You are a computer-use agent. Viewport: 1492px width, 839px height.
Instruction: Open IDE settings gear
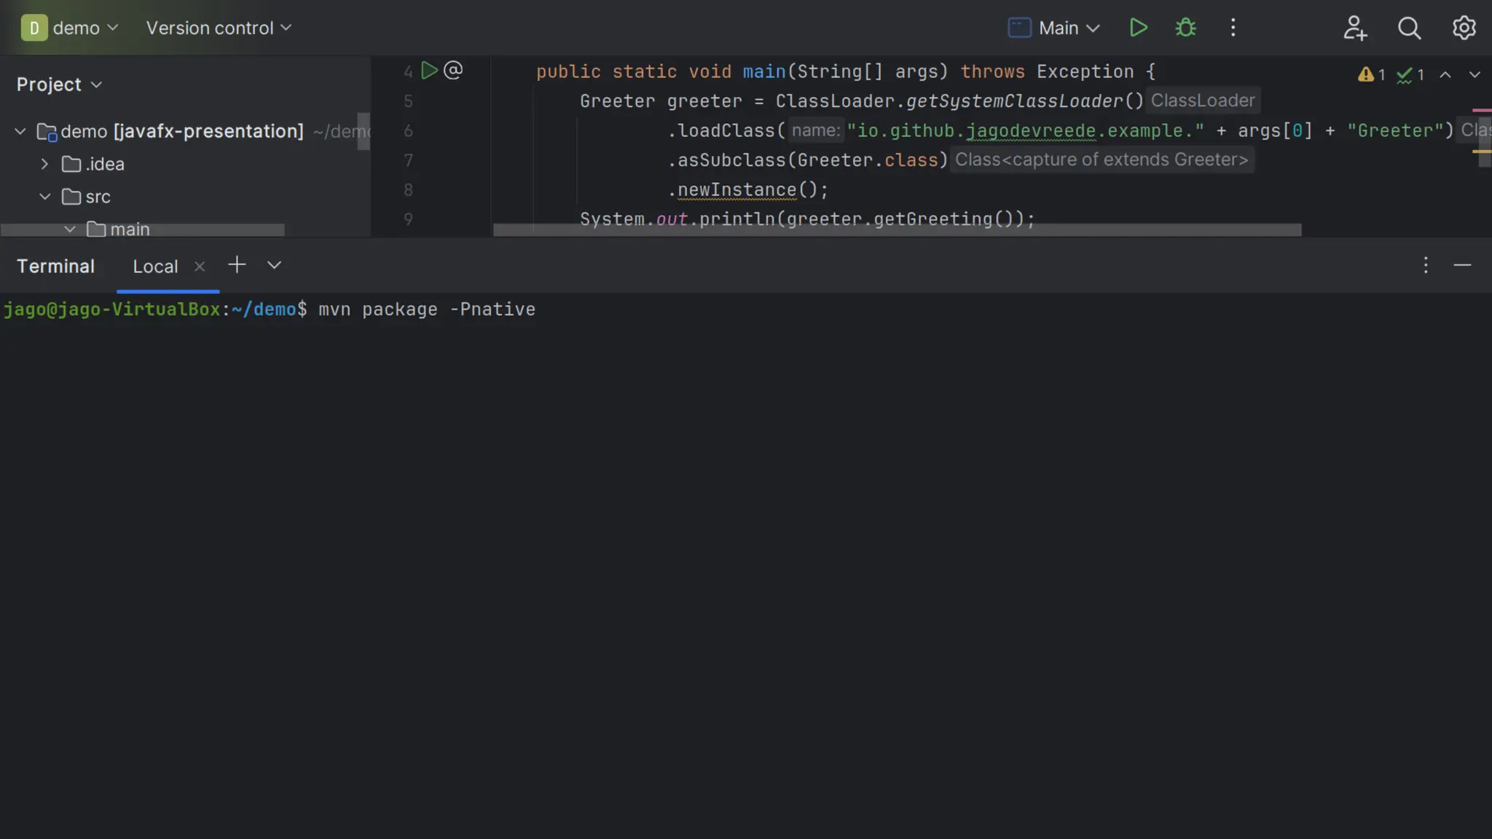point(1464,28)
